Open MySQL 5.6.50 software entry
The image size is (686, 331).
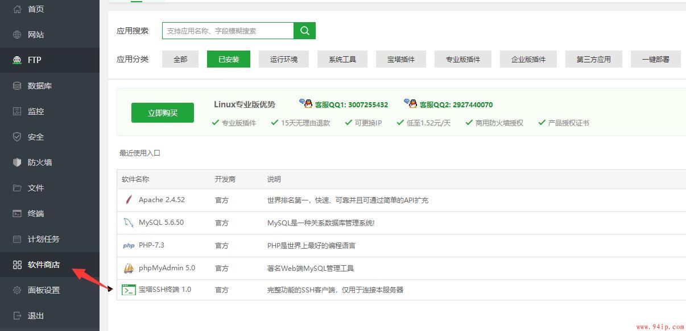161,223
